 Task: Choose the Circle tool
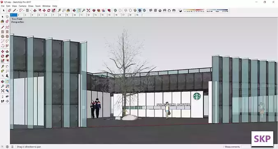2,37
